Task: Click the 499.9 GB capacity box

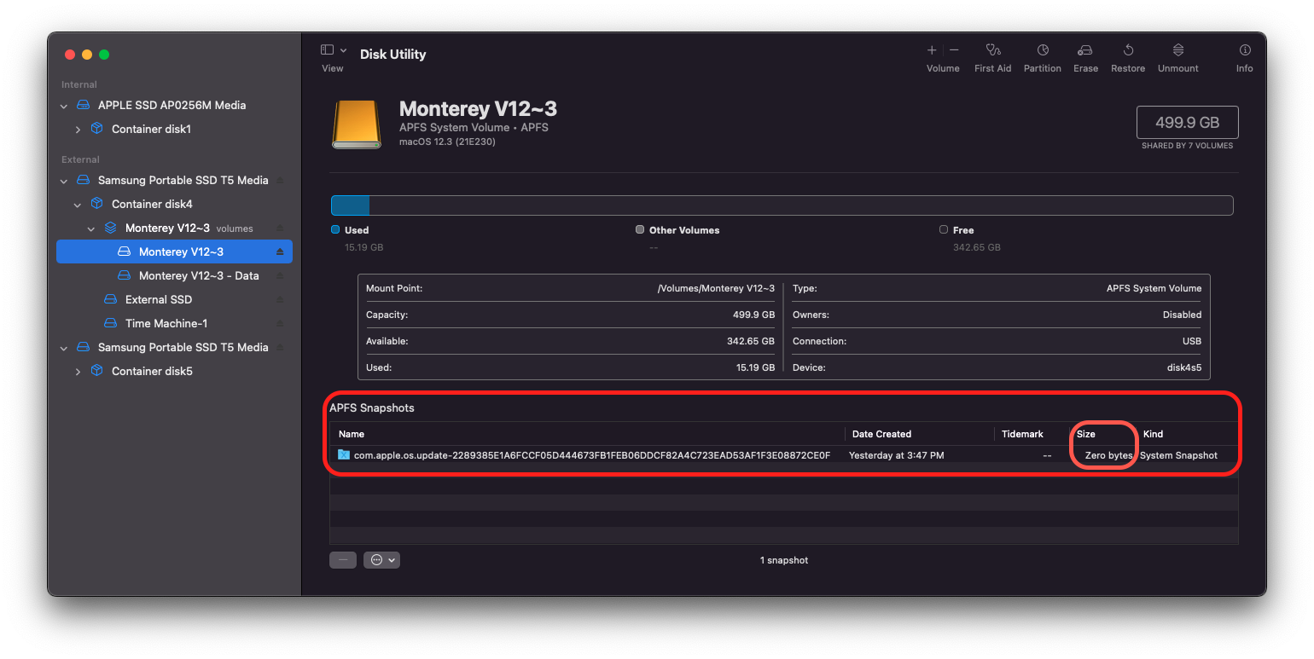Action: [x=1187, y=122]
